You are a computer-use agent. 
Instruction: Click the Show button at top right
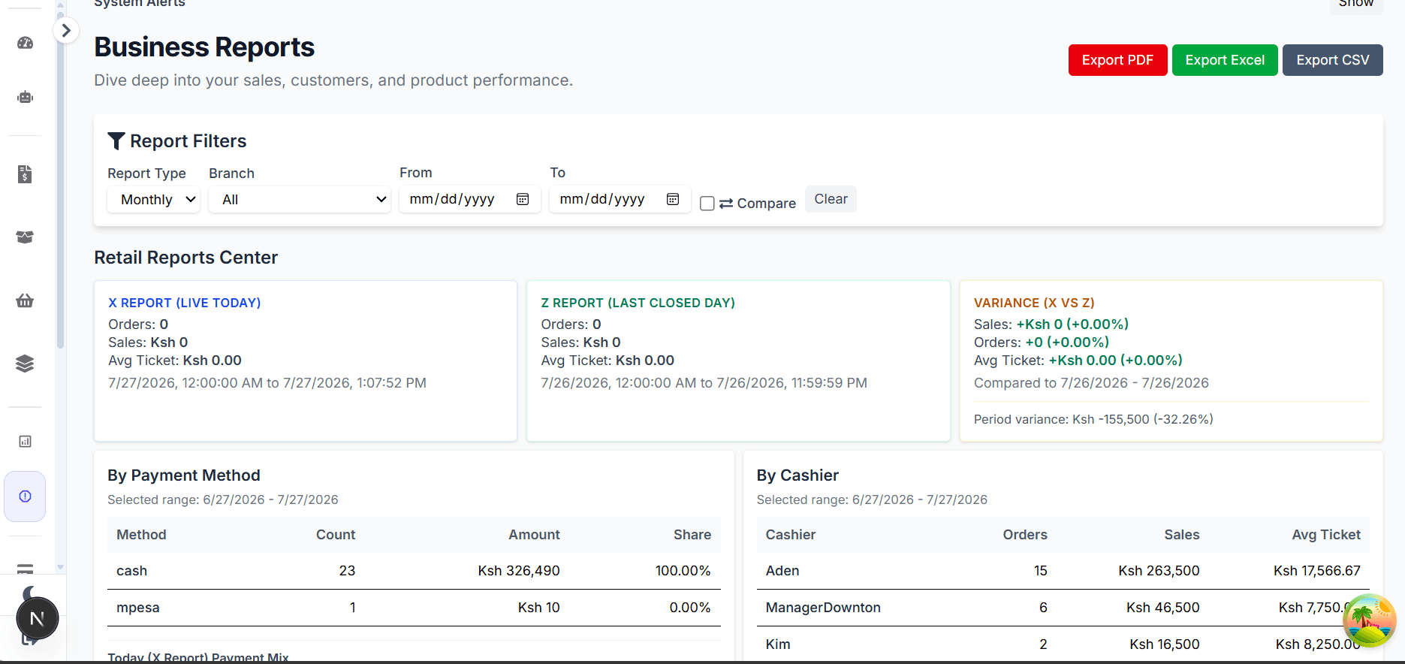point(1356,5)
